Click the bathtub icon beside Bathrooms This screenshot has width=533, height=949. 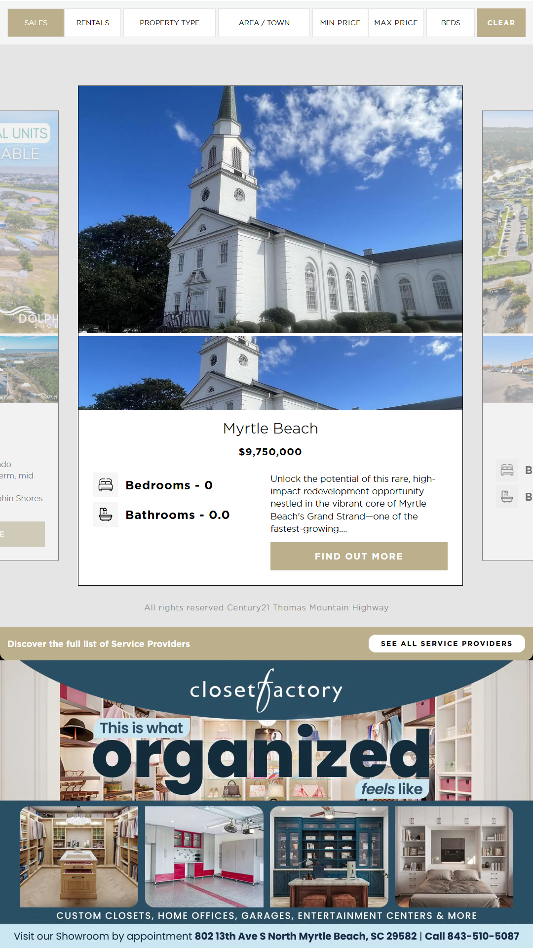tap(106, 515)
